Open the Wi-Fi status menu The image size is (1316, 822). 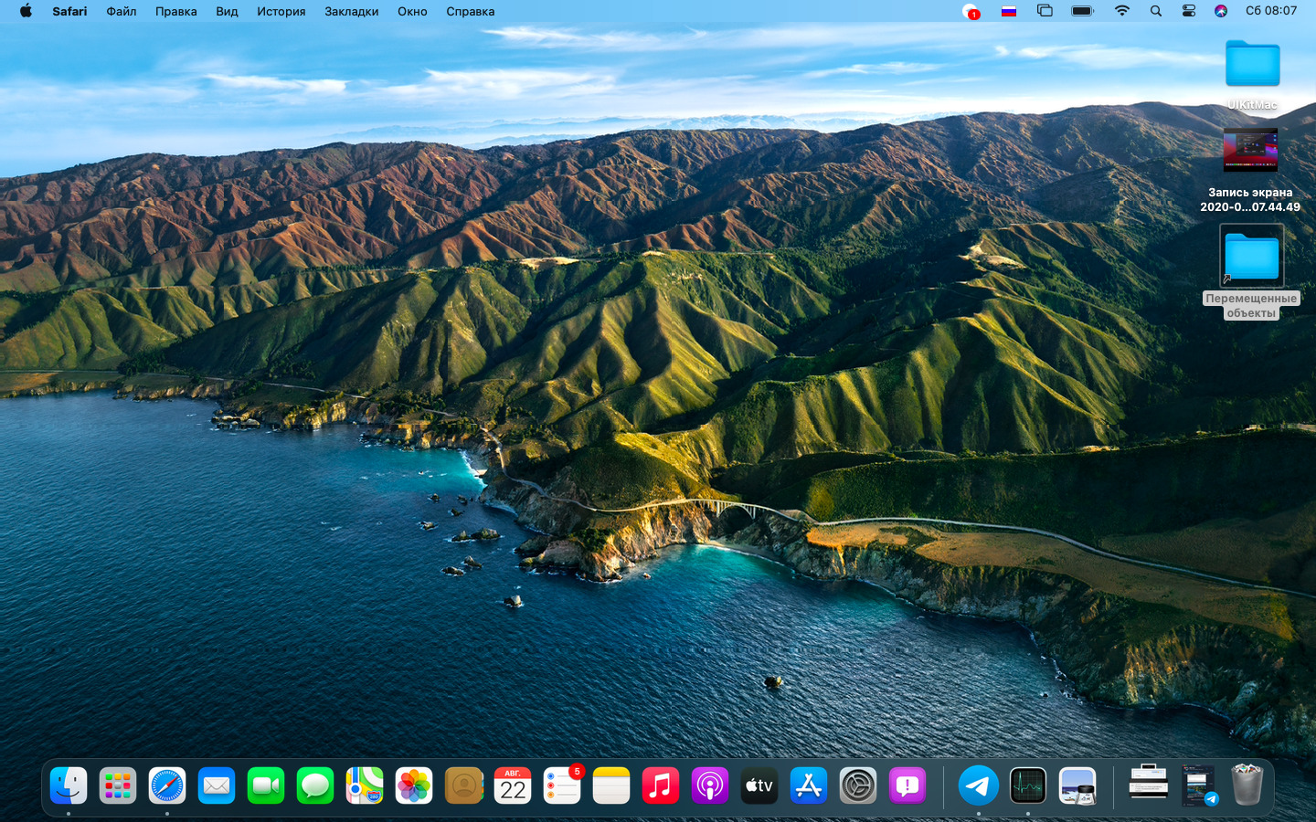click(1122, 11)
